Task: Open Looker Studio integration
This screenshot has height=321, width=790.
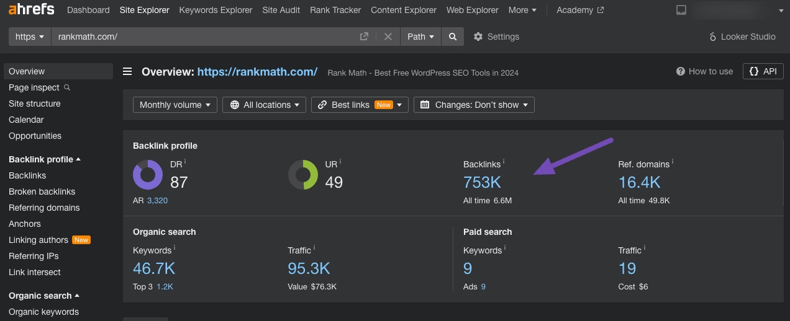Action: [x=742, y=37]
